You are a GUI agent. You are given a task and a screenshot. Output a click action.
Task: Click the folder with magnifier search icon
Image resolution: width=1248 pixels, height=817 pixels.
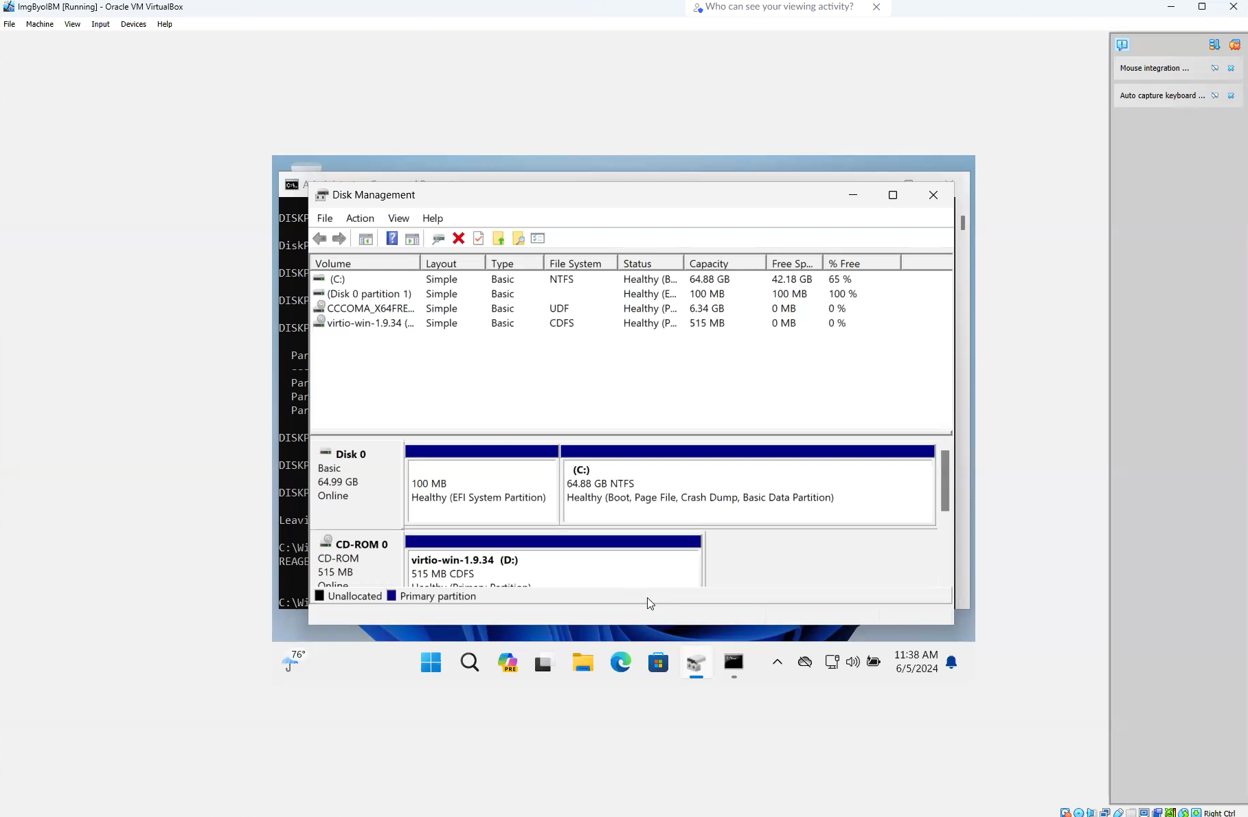click(519, 238)
